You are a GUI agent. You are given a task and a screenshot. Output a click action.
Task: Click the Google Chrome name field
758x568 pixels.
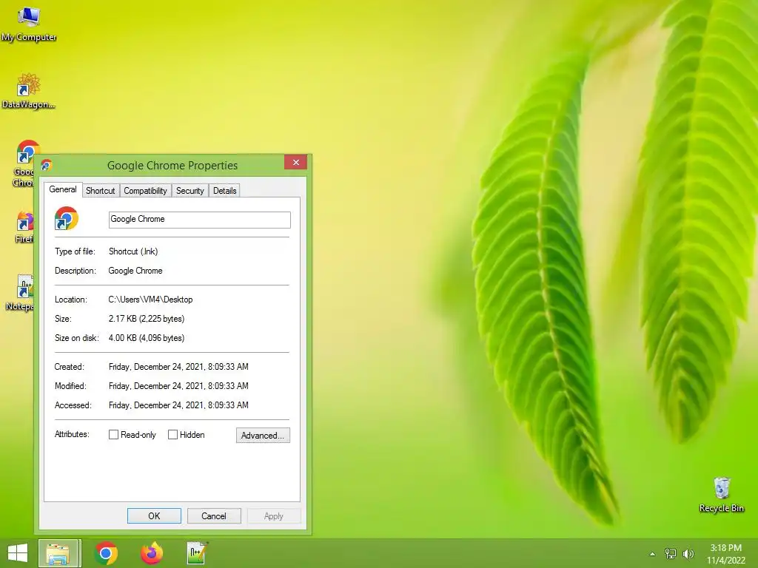199,219
